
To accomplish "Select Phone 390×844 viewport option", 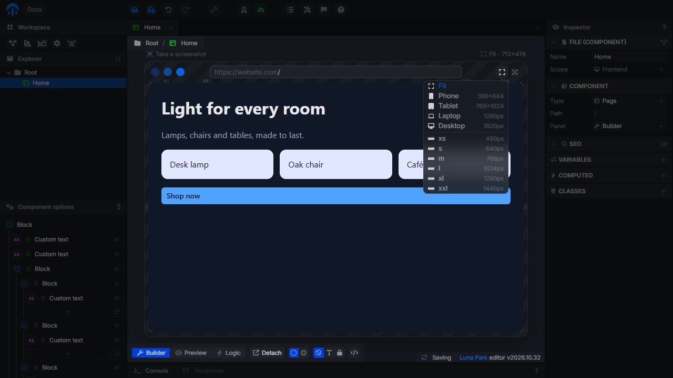I will (x=466, y=96).
